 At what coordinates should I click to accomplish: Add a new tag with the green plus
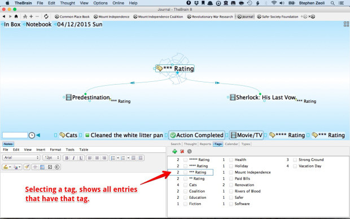tap(175, 151)
